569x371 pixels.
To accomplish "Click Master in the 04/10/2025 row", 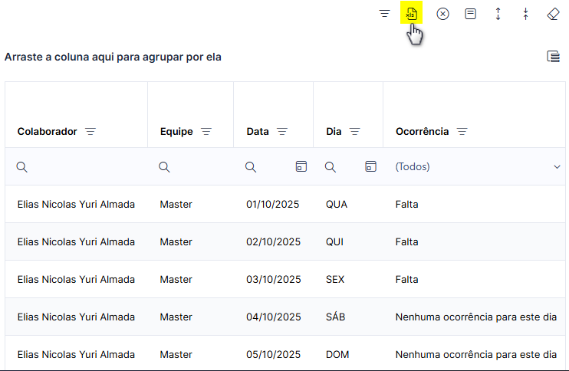I will pyautogui.click(x=176, y=317).
